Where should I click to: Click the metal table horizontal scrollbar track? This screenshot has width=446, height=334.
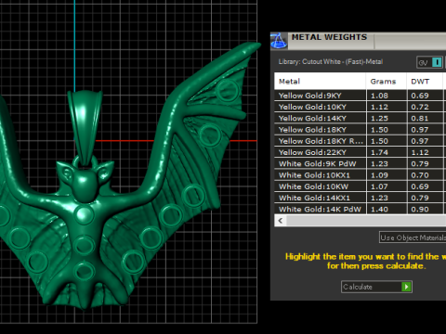pyautogui.click(x=366, y=221)
